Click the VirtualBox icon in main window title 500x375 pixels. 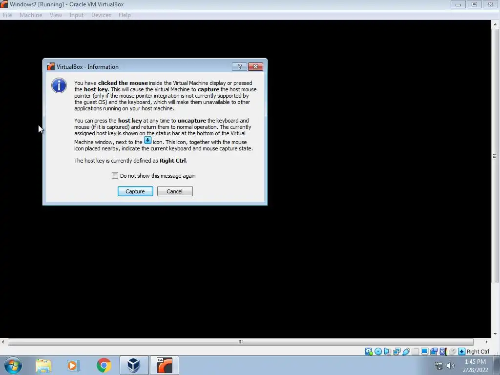pyautogui.click(x=4, y=4)
